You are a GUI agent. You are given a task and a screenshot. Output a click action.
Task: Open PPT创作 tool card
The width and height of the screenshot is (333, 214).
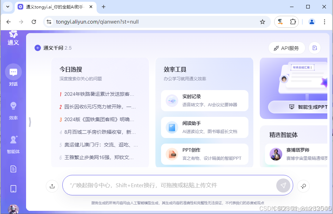tap(204, 154)
